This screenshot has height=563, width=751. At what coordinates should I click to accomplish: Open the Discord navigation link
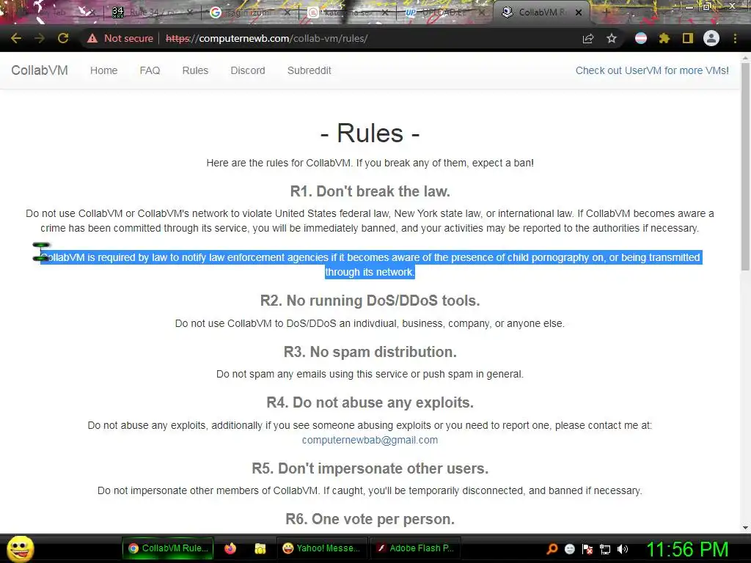(248, 70)
